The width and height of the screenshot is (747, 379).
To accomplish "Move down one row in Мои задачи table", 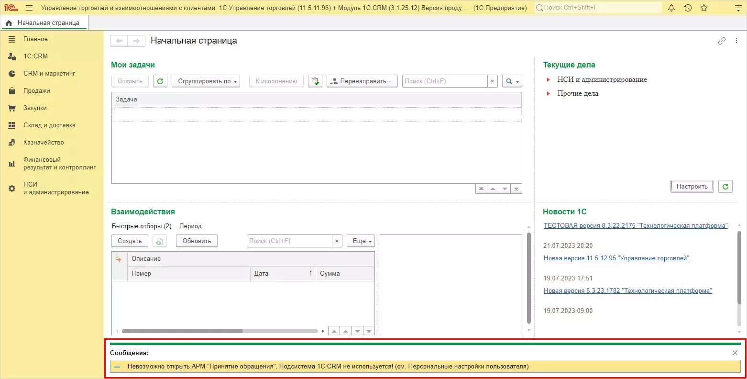I will pos(505,189).
